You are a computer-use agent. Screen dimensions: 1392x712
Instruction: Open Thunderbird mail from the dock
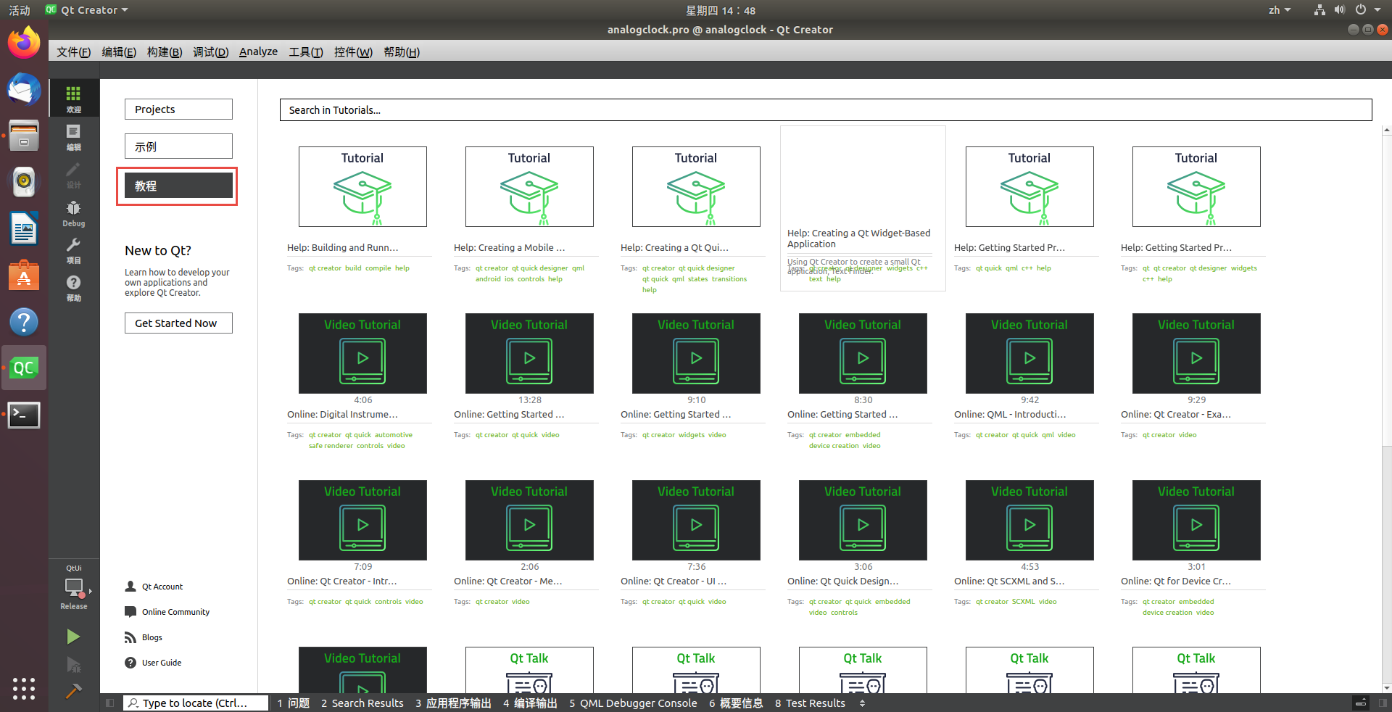[24, 90]
